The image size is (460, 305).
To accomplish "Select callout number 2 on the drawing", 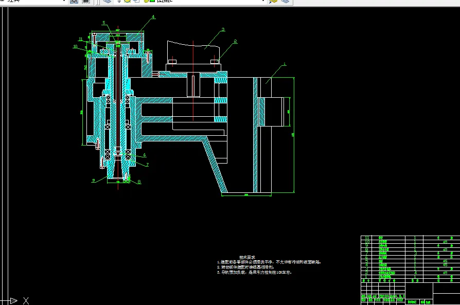I will click(235, 41).
